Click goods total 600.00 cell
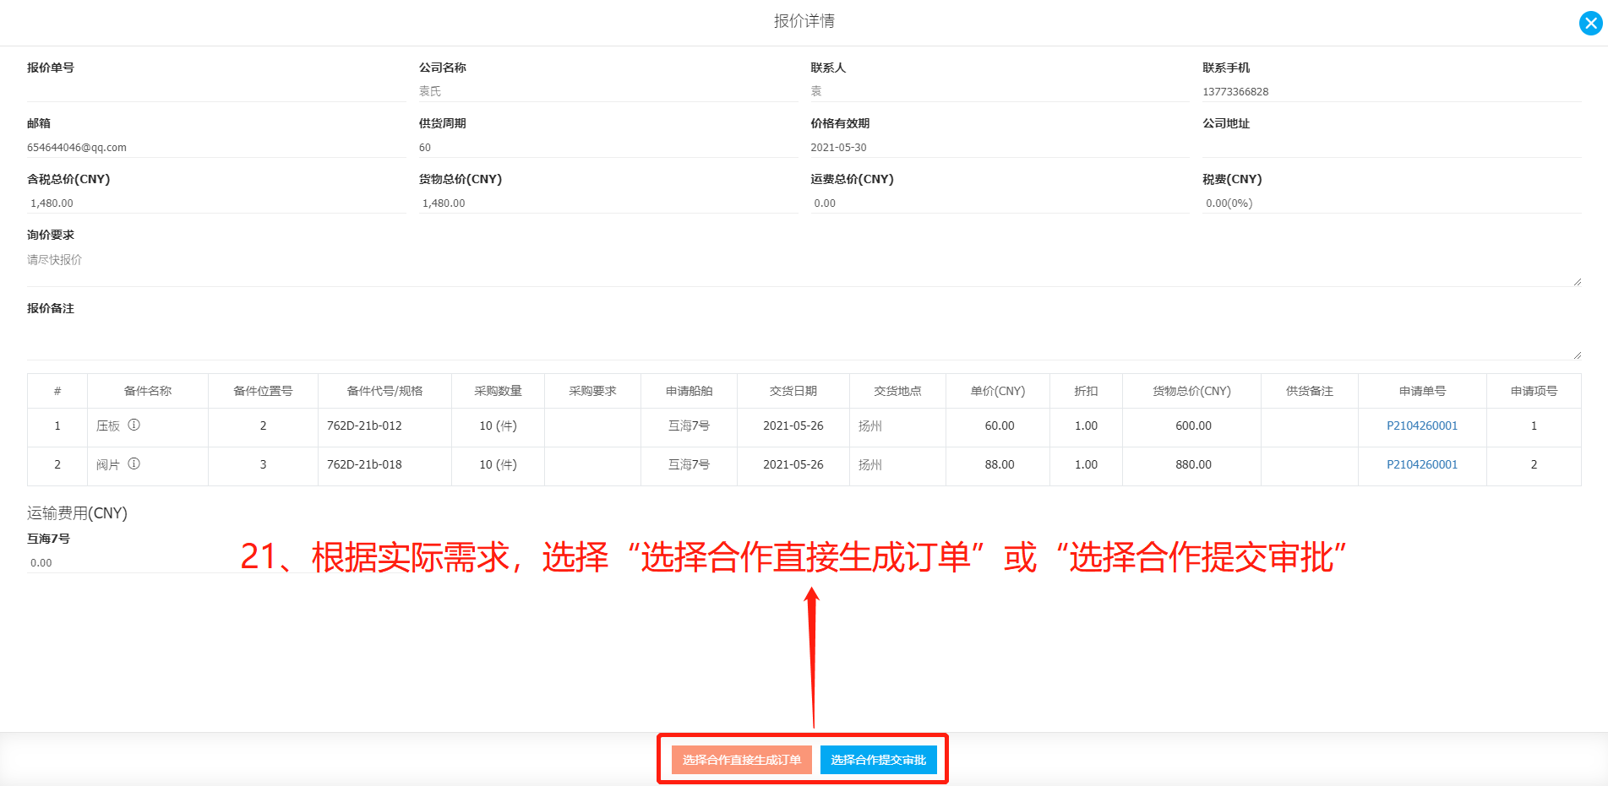The width and height of the screenshot is (1608, 786). 1193,426
